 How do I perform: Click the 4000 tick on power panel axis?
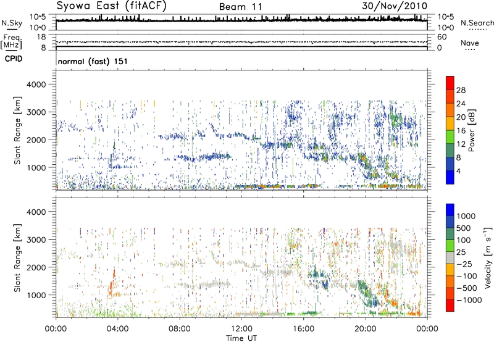36,85
